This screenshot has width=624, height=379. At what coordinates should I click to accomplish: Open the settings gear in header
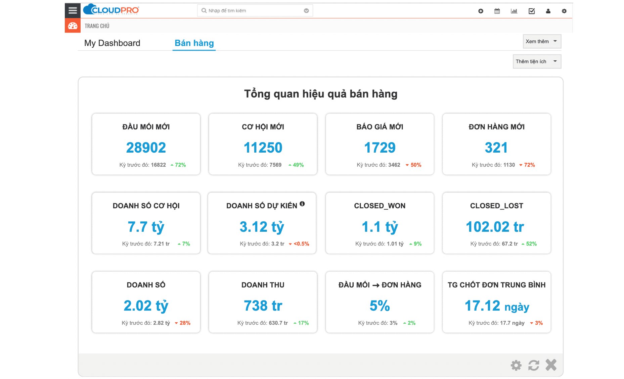pyautogui.click(x=564, y=11)
